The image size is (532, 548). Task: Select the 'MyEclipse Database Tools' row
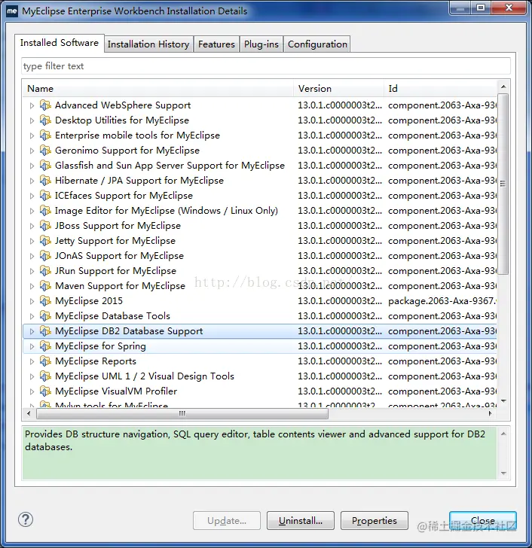[260, 316]
